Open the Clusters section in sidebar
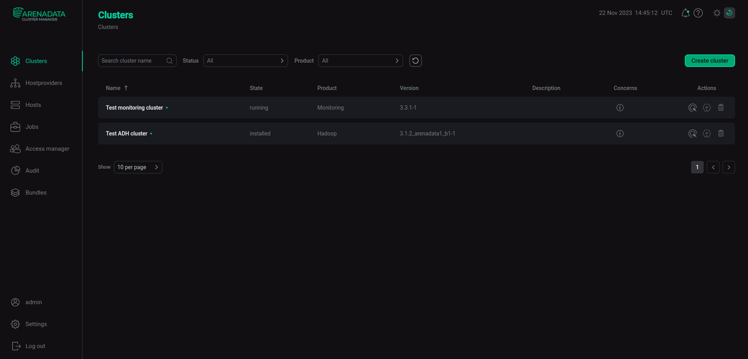Image resolution: width=748 pixels, height=359 pixels. (x=36, y=61)
